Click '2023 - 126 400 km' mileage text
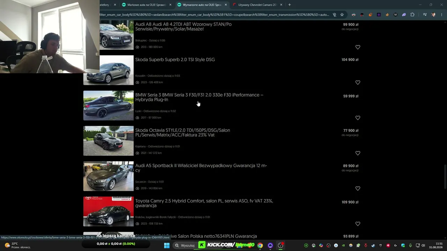This screenshot has width=447, height=251. coord(152,82)
